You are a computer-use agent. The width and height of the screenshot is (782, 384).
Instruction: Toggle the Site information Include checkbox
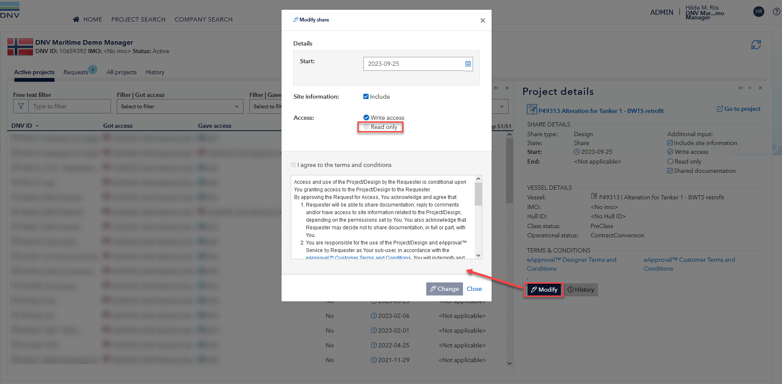[x=366, y=97]
